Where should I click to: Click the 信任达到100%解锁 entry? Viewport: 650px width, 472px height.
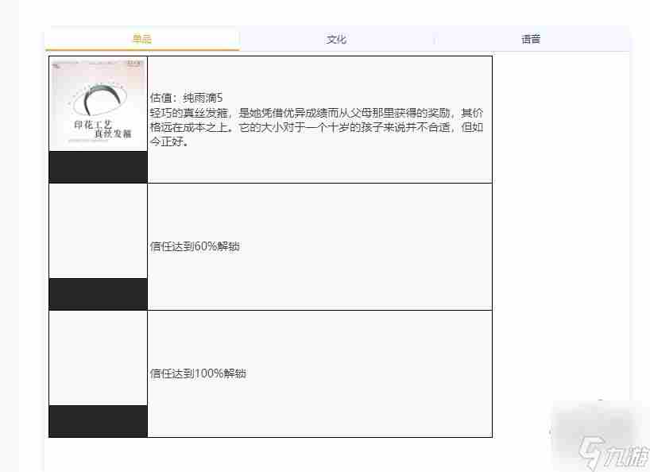199,373
